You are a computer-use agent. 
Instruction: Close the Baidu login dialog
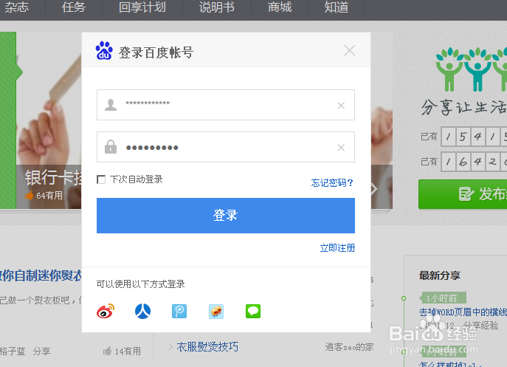pyautogui.click(x=350, y=50)
